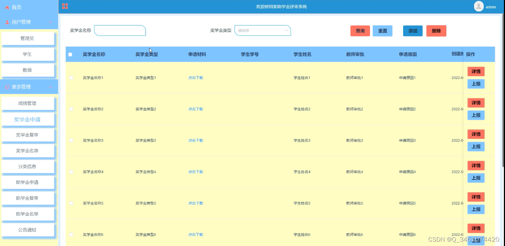Click the home icon beside 首页
Image resolution: width=505 pixels, height=246 pixels.
point(7,7)
